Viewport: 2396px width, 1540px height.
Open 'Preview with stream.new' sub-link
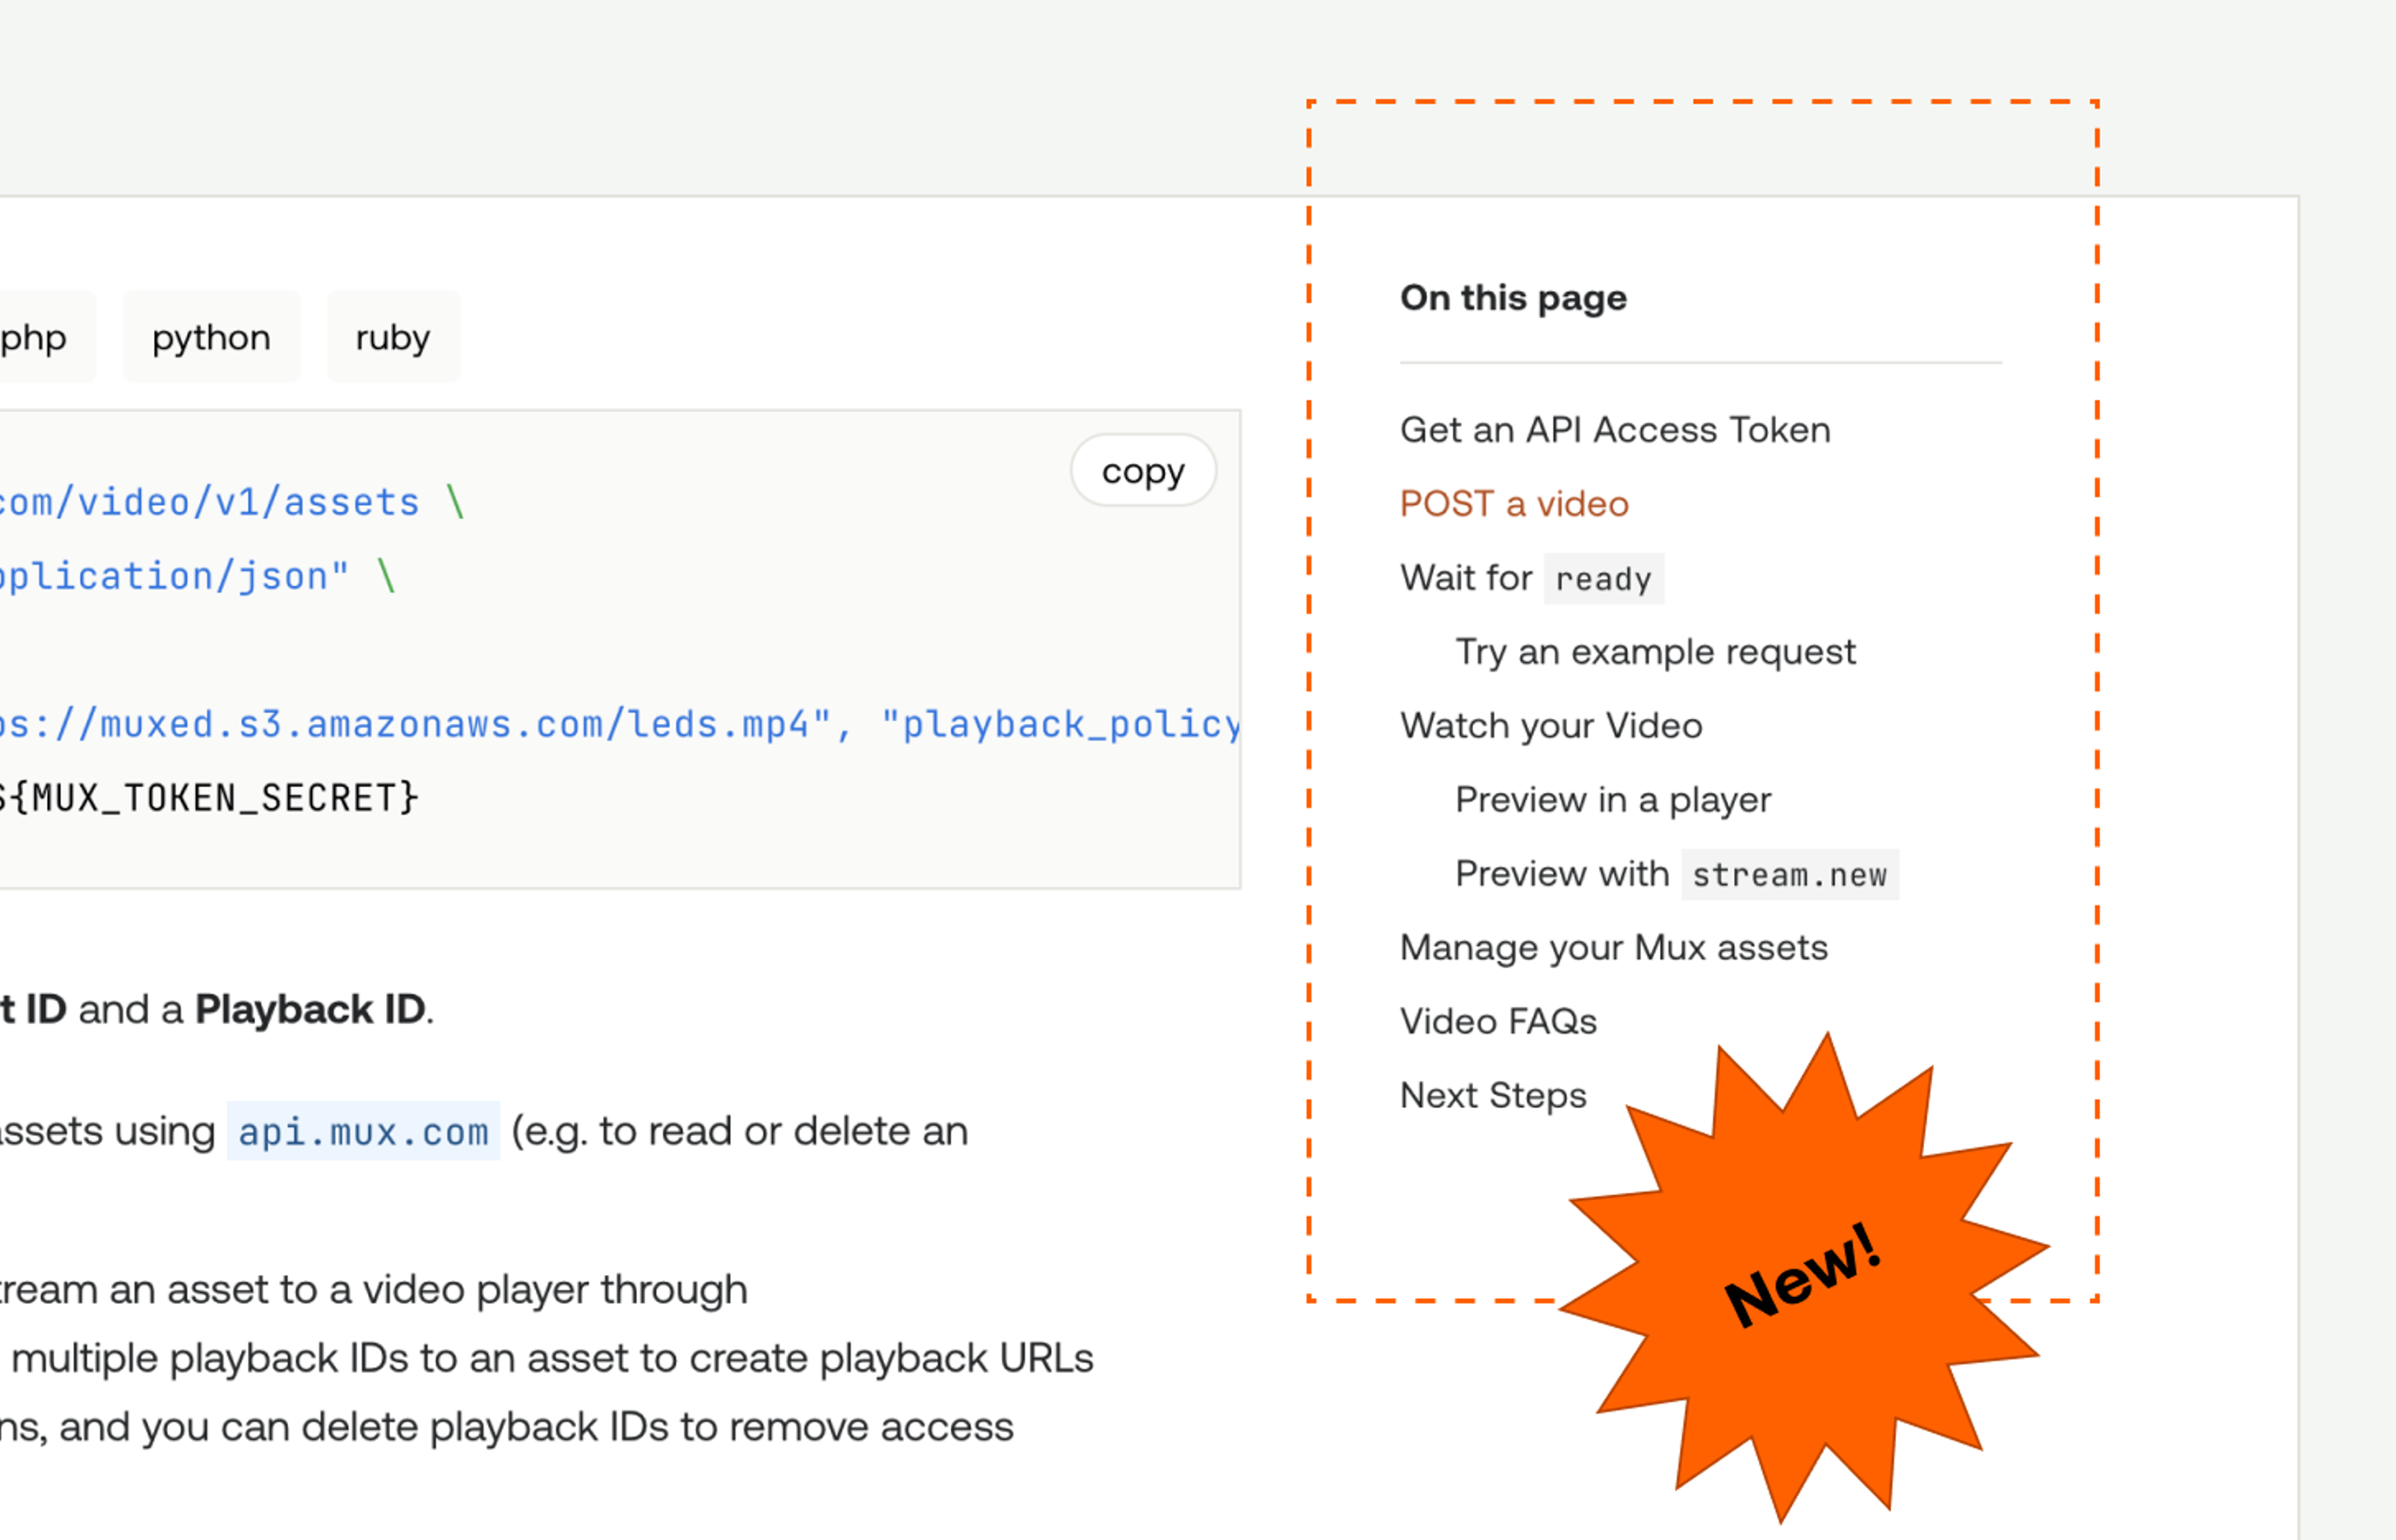pos(1676,874)
